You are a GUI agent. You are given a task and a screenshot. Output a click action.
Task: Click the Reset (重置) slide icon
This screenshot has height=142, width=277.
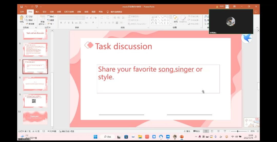point(51,20)
